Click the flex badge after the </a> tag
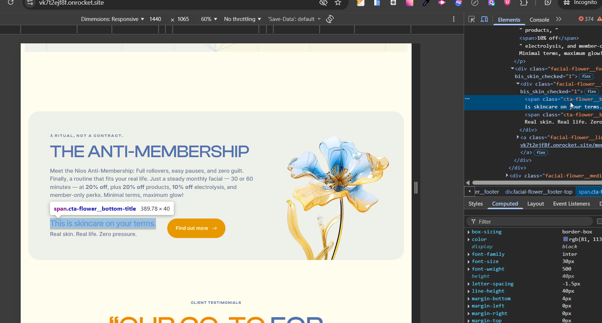 click(541, 152)
